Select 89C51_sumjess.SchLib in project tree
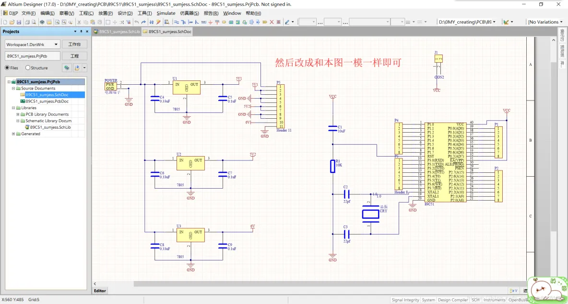 (x=50, y=127)
